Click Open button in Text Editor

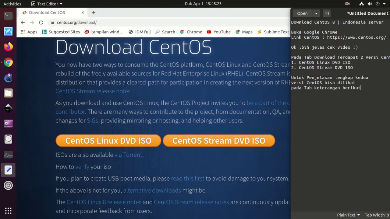coord(302,13)
